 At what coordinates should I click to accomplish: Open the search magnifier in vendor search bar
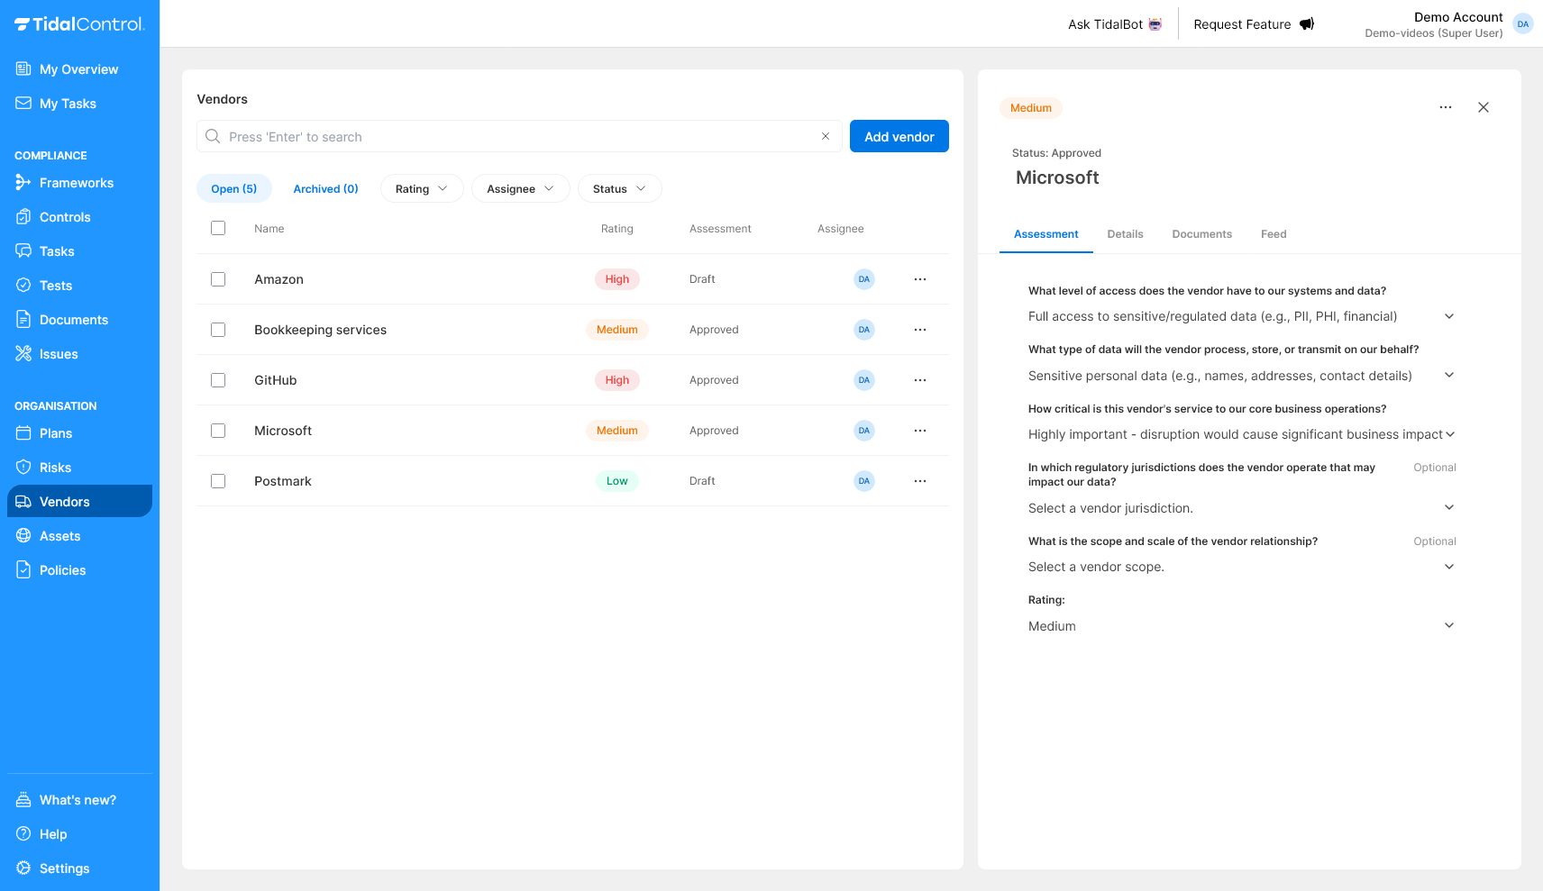click(213, 136)
